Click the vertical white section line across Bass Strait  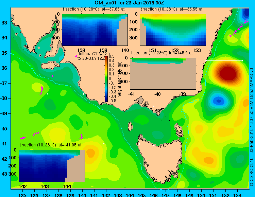tap(154, 126)
